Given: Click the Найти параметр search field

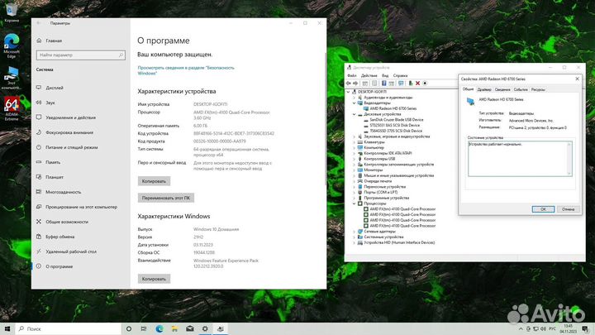Looking at the screenshot, I should pyautogui.click(x=73, y=55).
